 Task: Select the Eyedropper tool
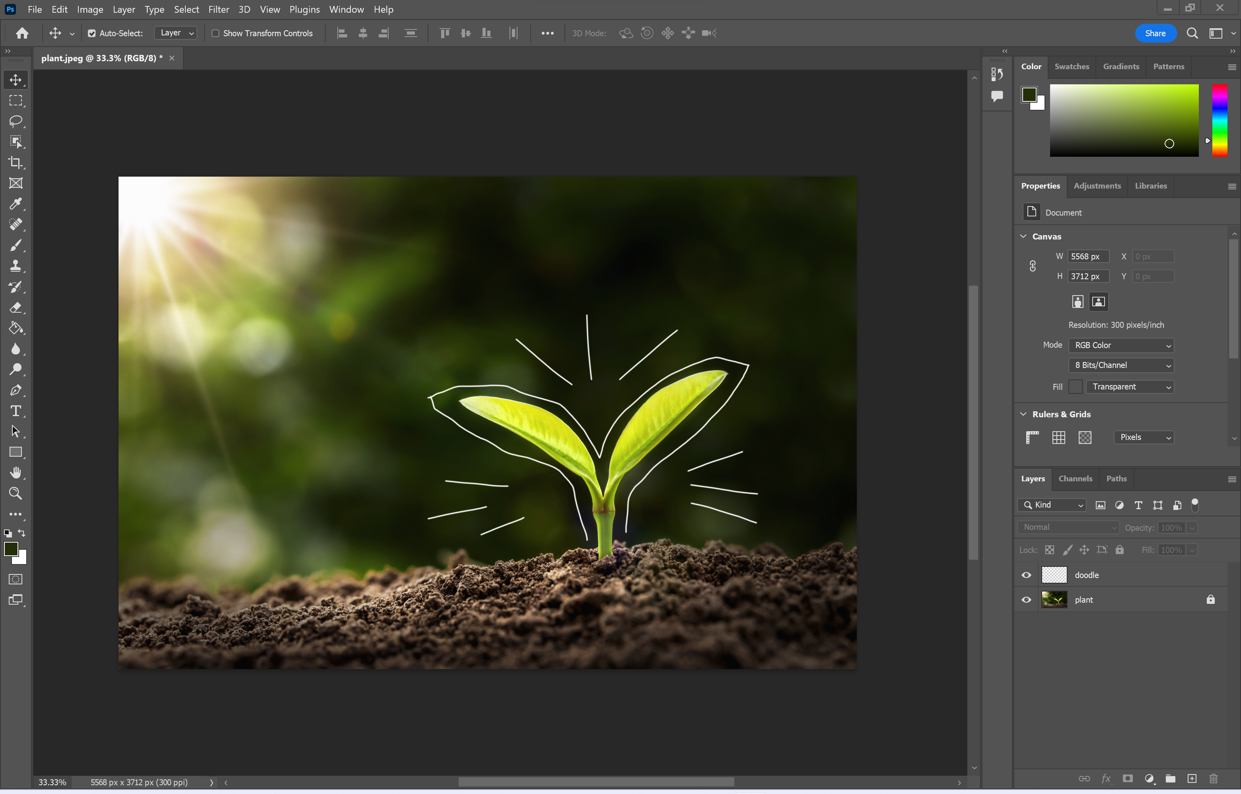coord(16,204)
